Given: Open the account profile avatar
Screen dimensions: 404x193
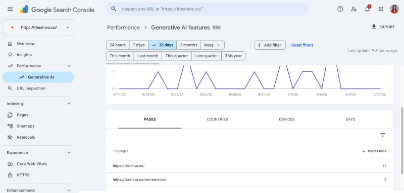Looking at the screenshot, I should [x=394, y=9].
